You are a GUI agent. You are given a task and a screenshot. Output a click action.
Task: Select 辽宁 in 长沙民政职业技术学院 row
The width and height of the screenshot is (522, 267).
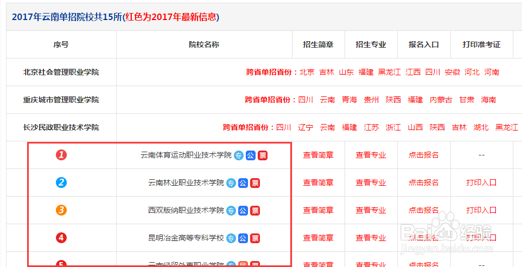[x=305, y=127]
